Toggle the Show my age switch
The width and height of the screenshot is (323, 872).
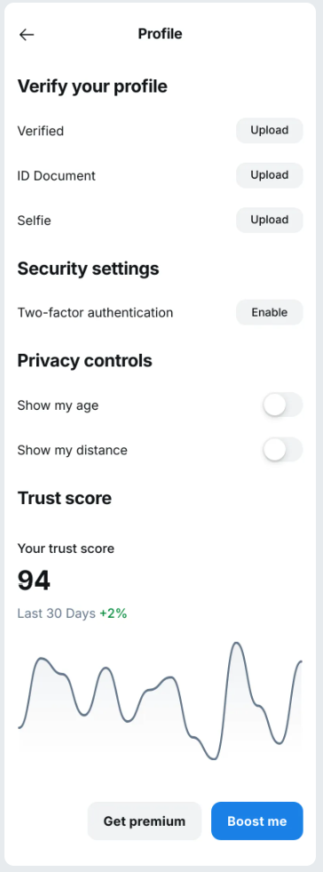[x=282, y=404]
